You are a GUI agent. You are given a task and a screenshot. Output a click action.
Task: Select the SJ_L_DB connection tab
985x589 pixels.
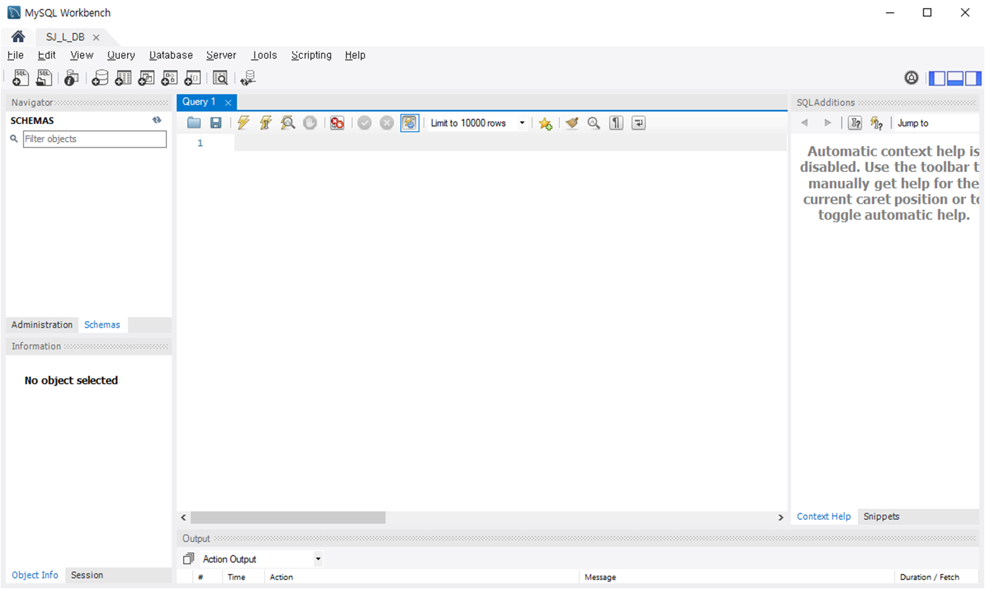coord(65,37)
